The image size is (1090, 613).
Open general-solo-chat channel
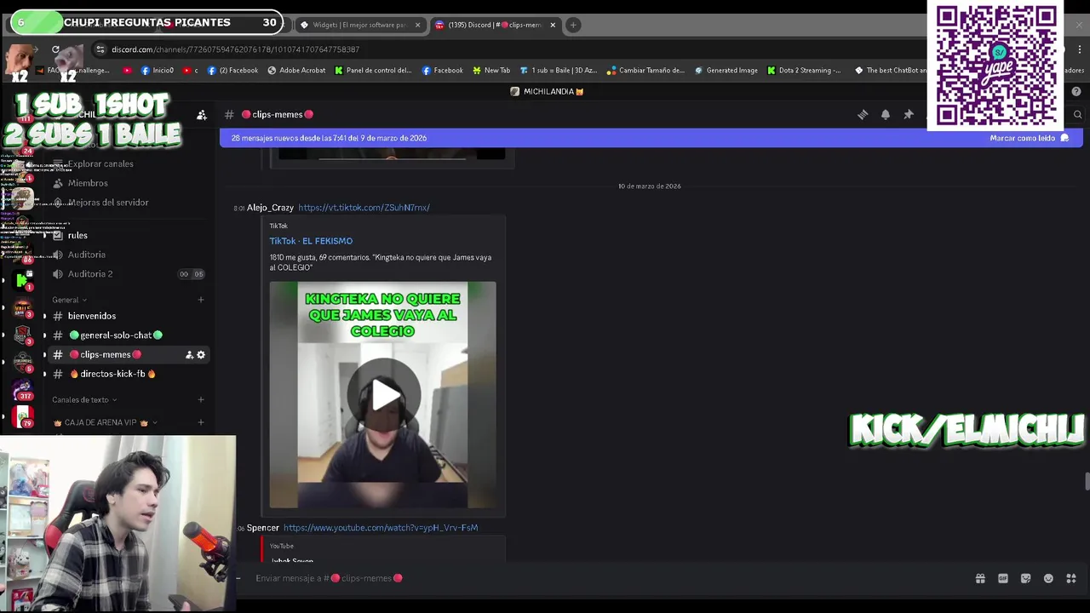tap(115, 335)
